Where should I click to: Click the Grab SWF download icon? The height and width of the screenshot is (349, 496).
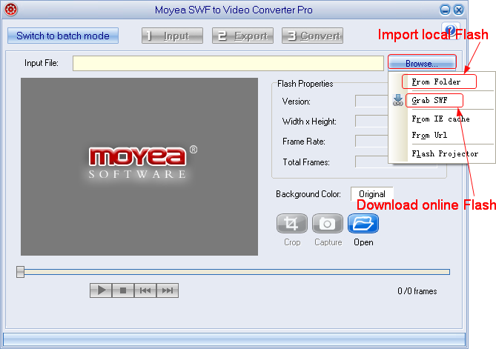click(x=398, y=100)
